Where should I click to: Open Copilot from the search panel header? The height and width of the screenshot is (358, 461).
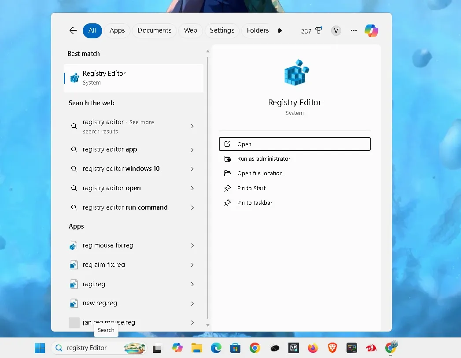tap(371, 30)
